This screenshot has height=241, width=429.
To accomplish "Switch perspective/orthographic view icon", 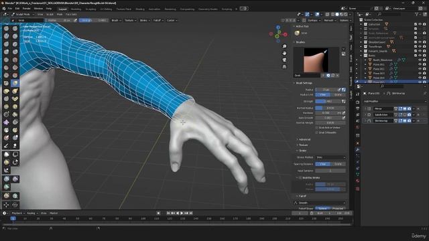I will pos(284,67).
